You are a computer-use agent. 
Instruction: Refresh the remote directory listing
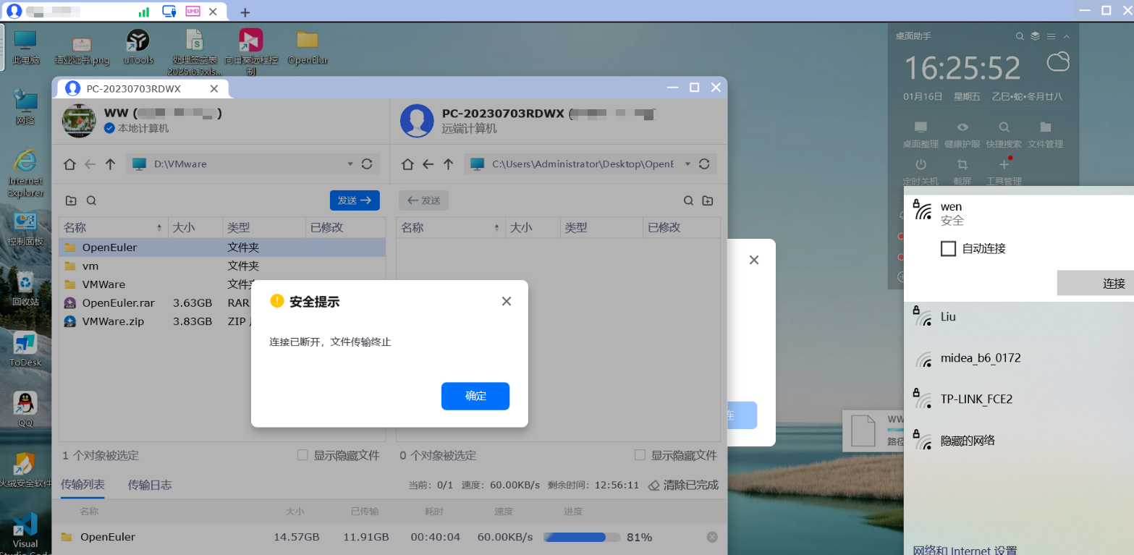tap(704, 164)
